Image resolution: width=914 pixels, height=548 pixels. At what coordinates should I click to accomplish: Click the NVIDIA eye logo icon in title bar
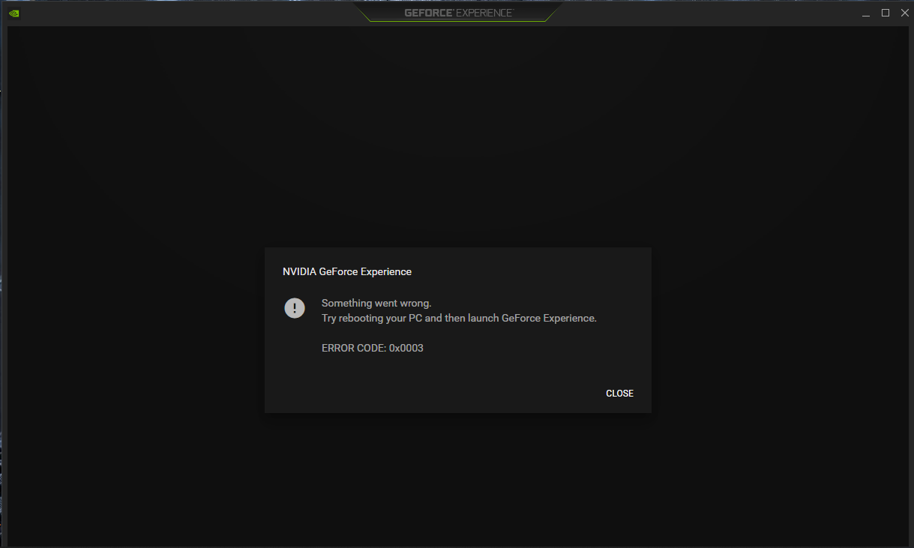[x=14, y=13]
